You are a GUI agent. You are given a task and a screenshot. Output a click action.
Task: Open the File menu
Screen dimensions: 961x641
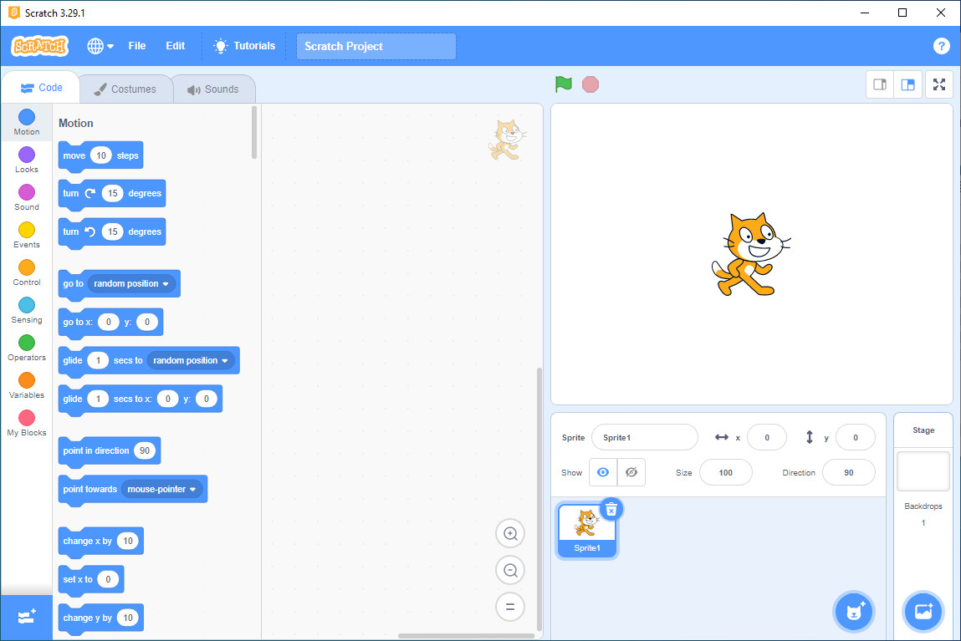[137, 46]
